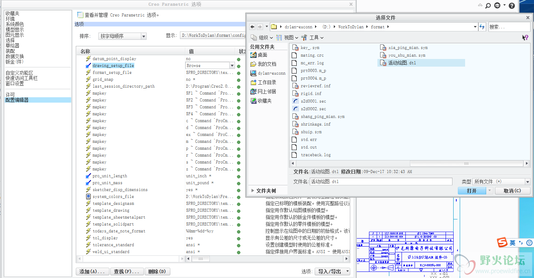Sort options by the 名称 column header

point(131,51)
